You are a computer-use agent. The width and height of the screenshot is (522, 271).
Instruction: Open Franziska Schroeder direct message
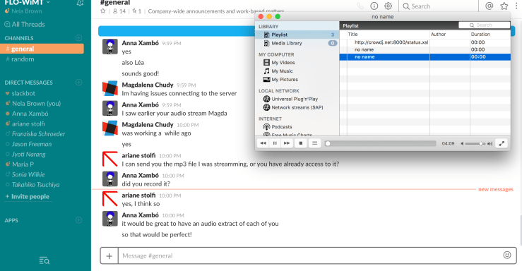35,134
